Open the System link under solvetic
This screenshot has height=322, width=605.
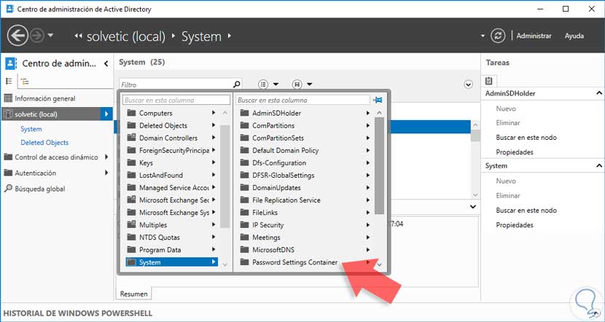31,129
